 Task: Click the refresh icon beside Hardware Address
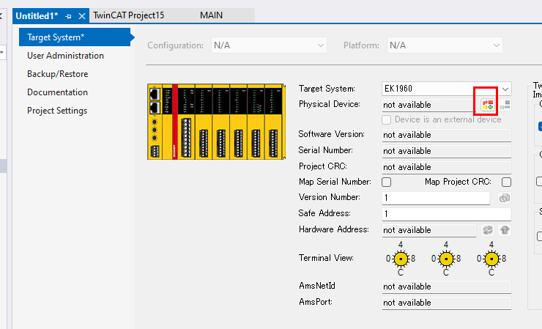[x=488, y=229]
